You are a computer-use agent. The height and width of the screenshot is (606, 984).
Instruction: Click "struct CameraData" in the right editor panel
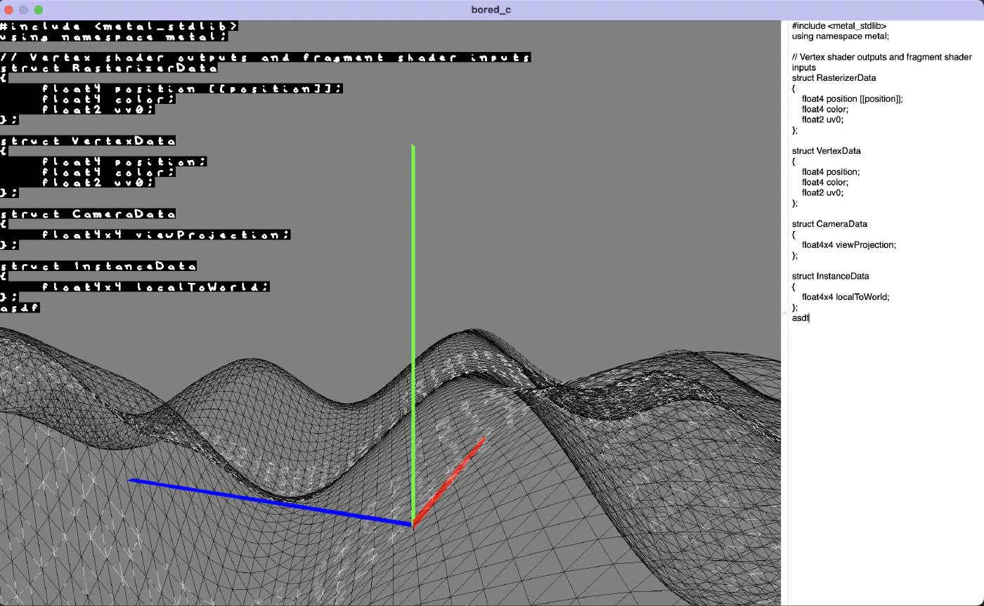click(x=829, y=224)
